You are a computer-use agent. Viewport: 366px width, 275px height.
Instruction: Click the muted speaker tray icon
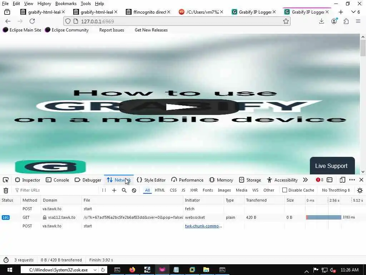coord(333,270)
